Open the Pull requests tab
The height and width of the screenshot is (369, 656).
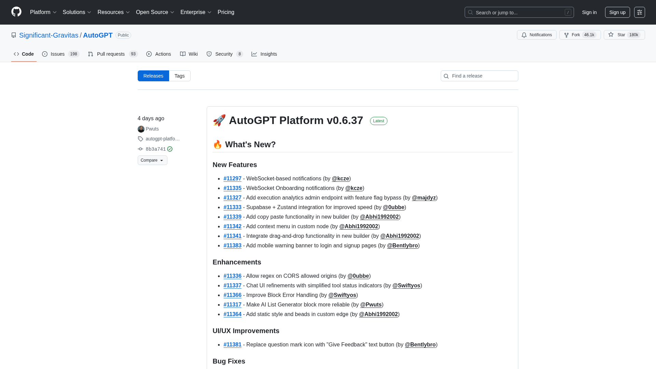[x=112, y=54]
